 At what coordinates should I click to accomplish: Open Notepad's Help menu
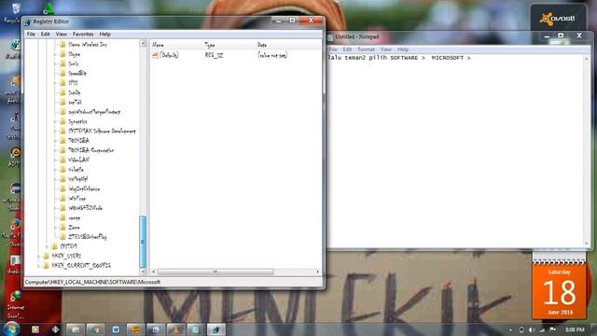coord(403,49)
